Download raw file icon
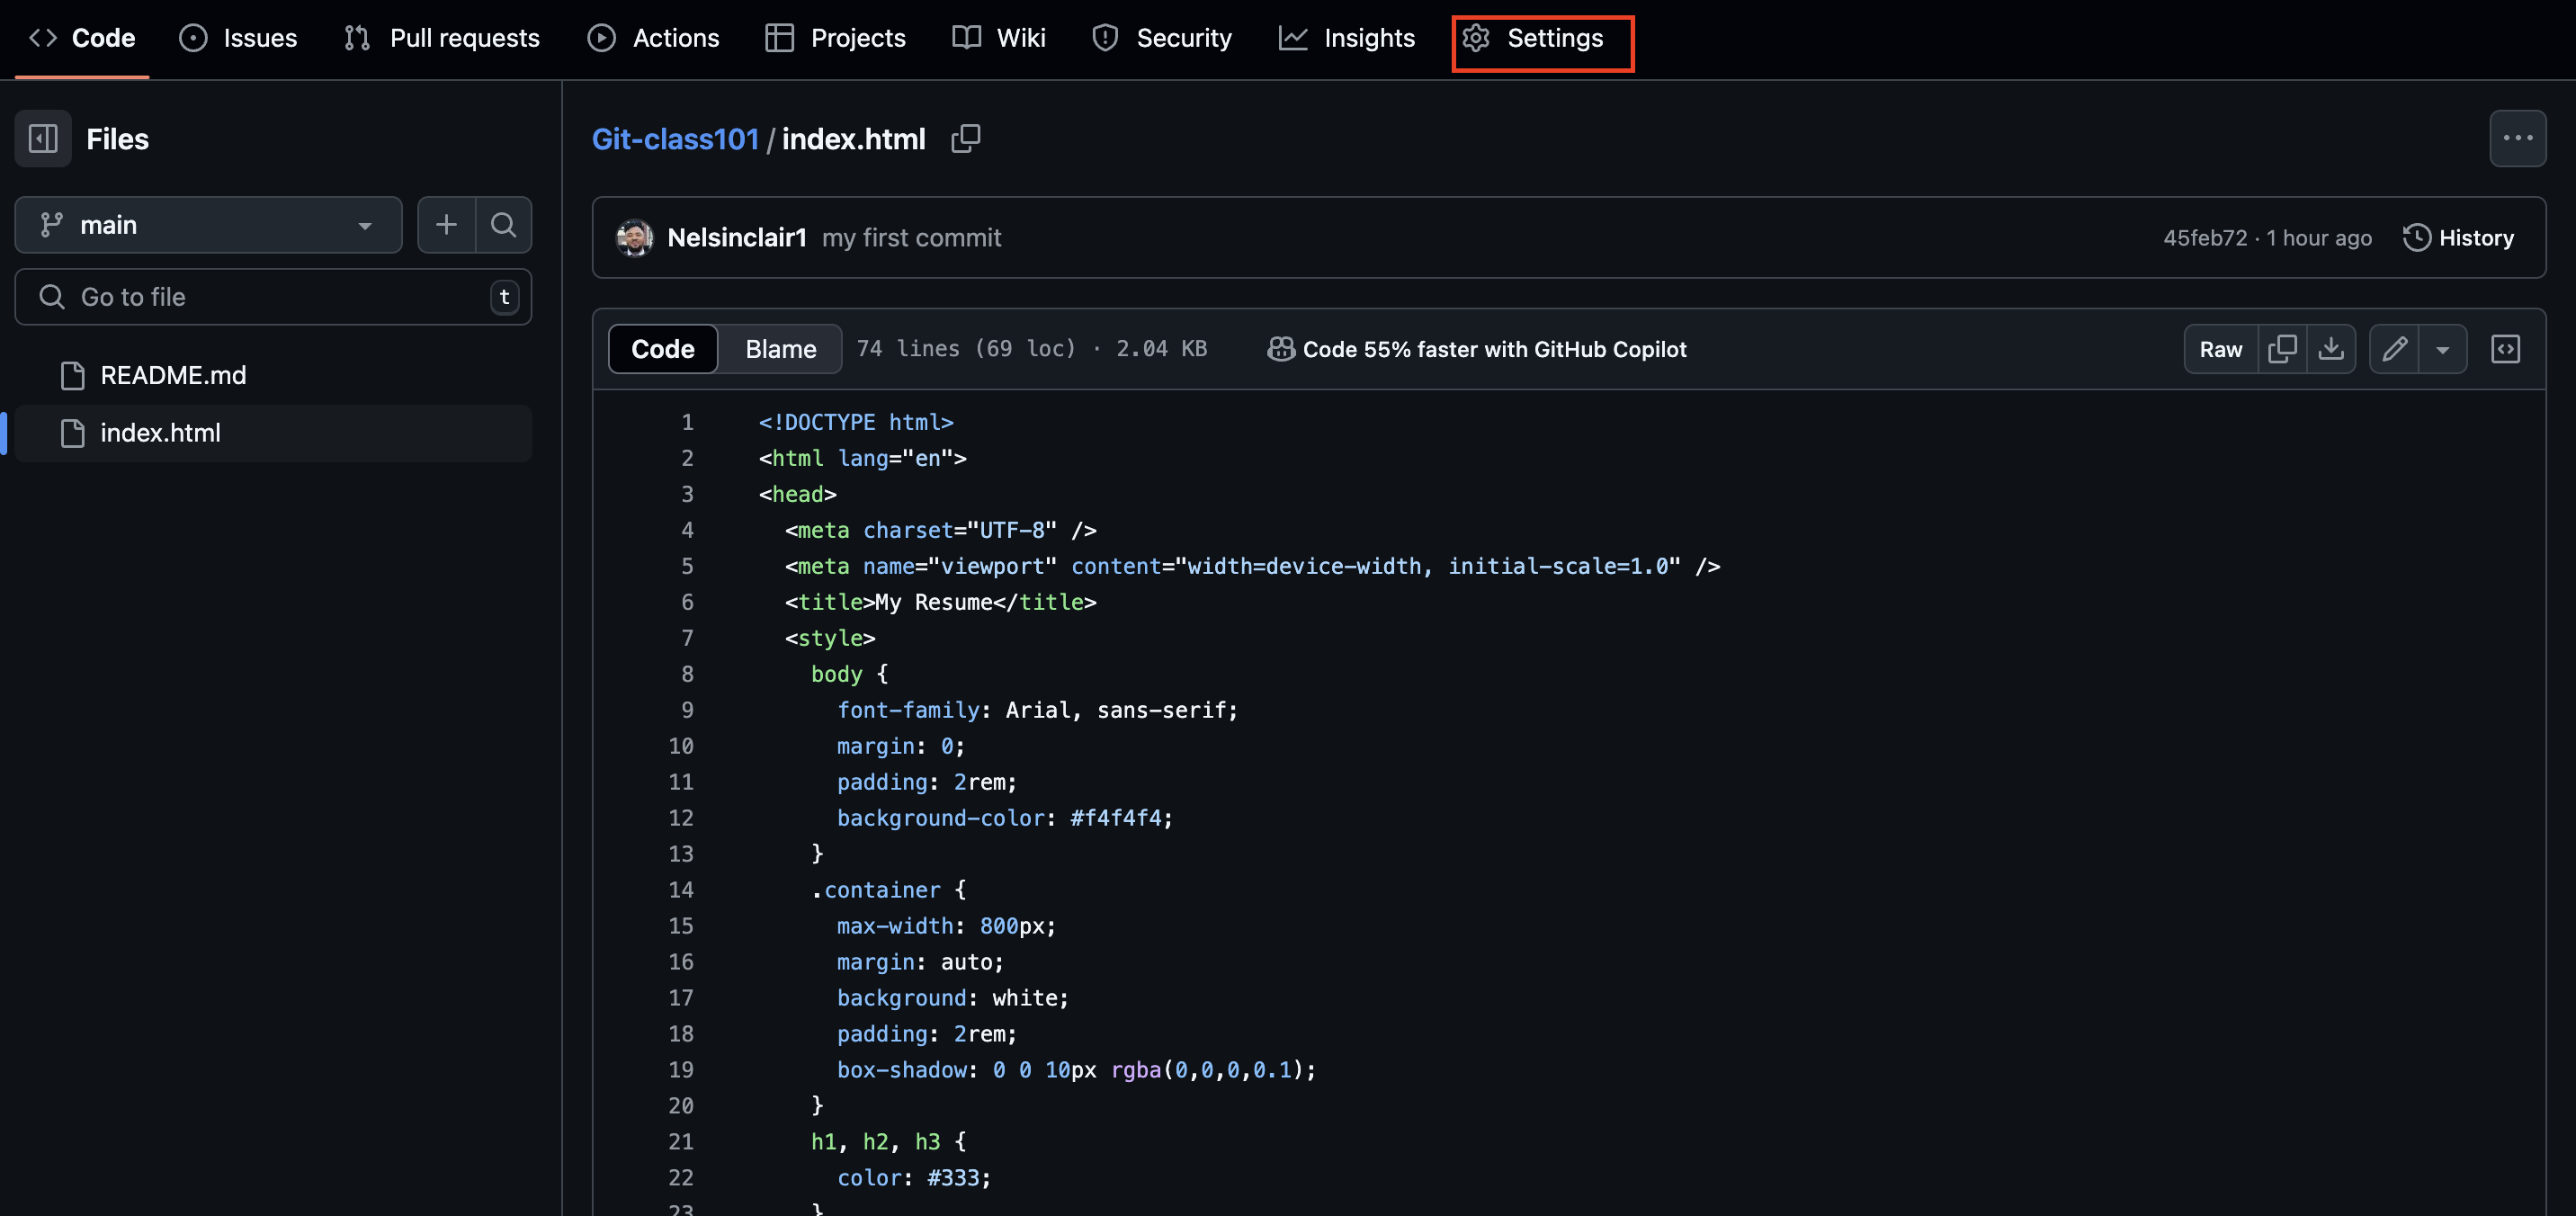2576x1216 pixels. (x=2331, y=349)
